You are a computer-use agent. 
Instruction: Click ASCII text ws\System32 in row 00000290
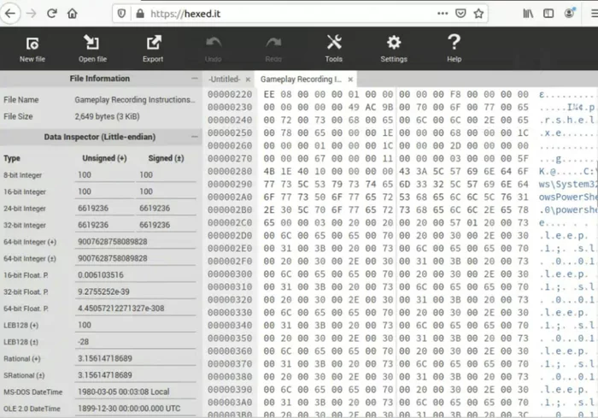[x=567, y=185]
